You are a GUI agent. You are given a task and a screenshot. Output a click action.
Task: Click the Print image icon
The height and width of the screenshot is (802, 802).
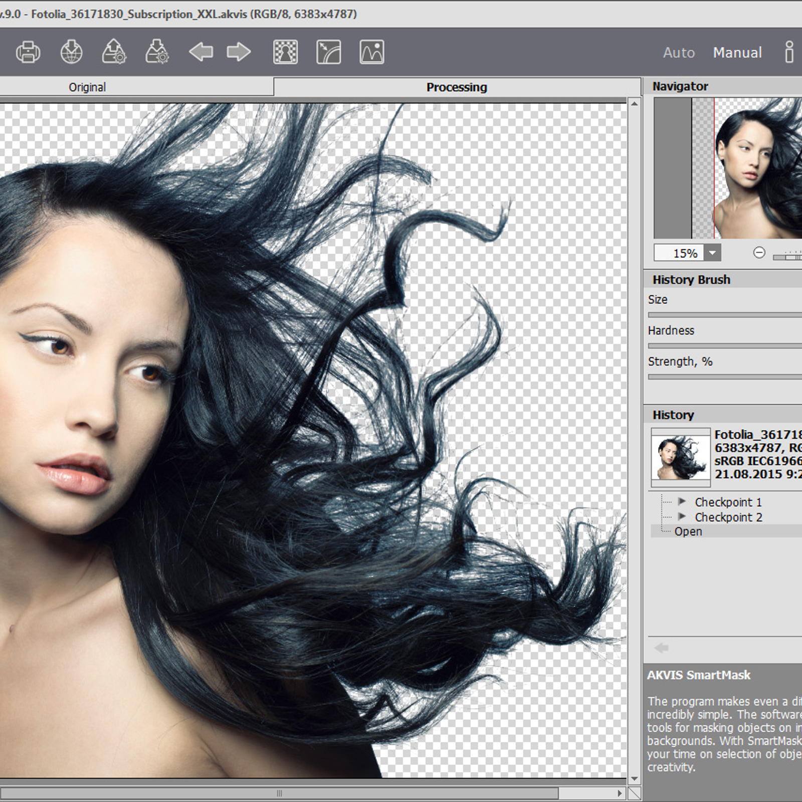pyautogui.click(x=28, y=52)
